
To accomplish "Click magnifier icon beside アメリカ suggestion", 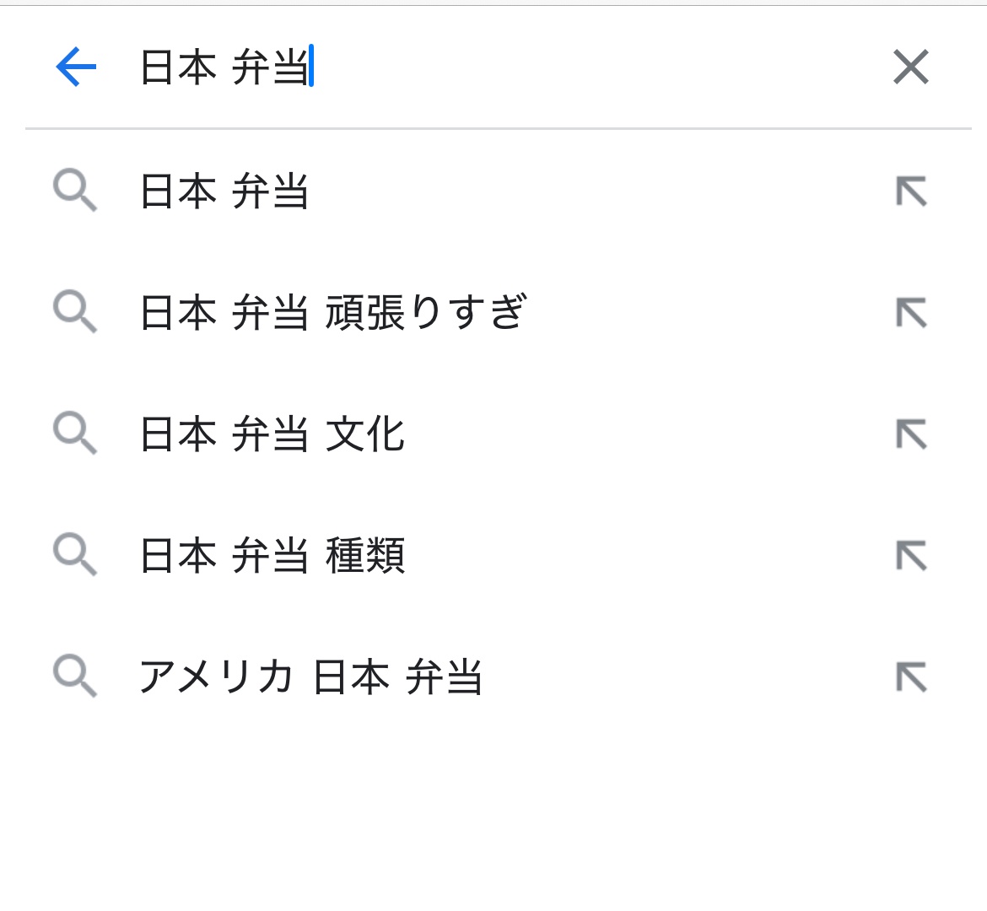I will (x=75, y=677).
